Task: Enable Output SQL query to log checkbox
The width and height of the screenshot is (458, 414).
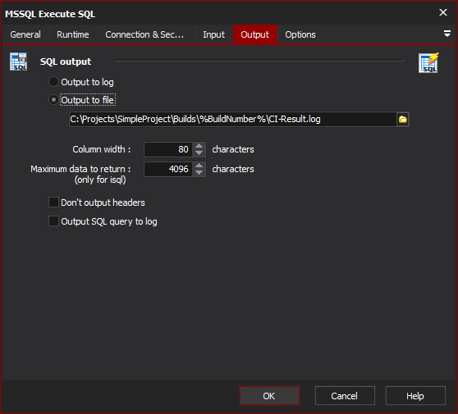Action: pos(53,221)
